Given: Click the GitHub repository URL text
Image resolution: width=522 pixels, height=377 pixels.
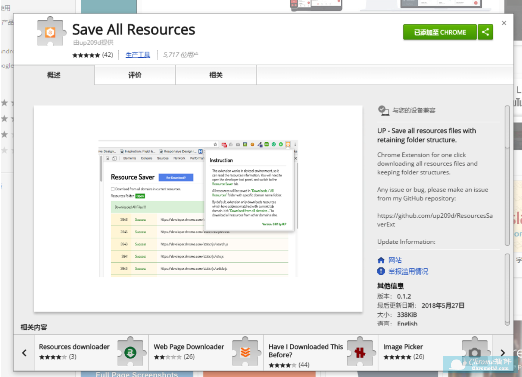Looking at the screenshot, I should coord(435,220).
